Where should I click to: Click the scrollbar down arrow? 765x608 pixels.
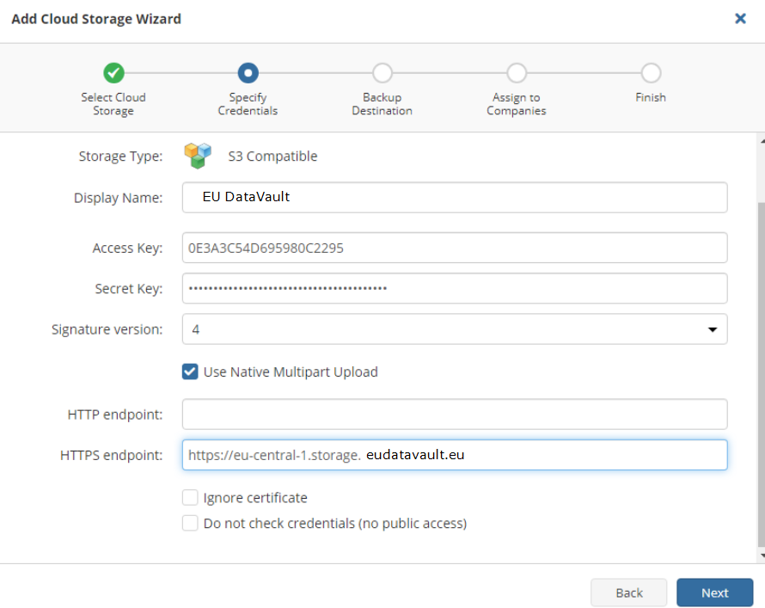(x=762, y=556)
